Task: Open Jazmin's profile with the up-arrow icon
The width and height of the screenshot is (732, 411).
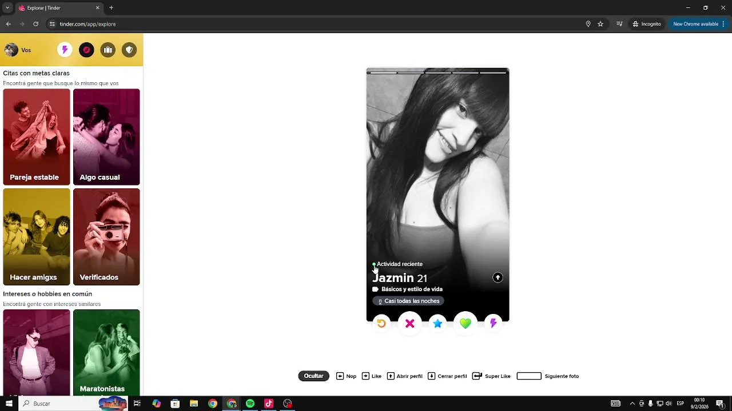Action: 498,277
